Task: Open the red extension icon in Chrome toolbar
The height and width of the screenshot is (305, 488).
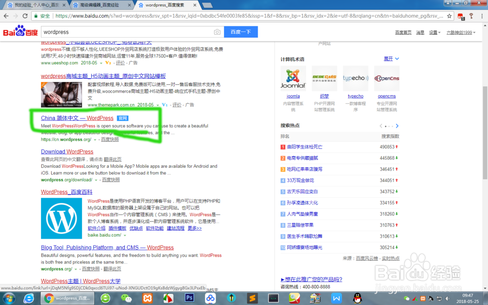Action: click(x=461, y=16)
